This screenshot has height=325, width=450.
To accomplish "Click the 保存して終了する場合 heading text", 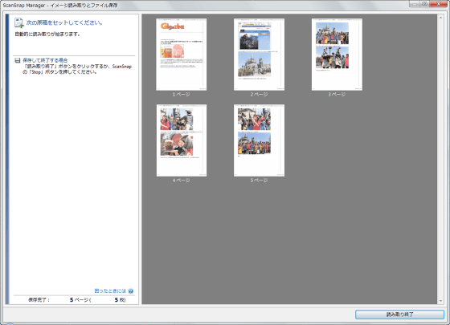I will click(45, 60).
